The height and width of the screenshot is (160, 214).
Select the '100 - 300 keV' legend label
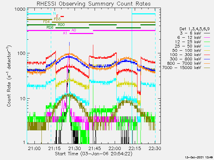(186, 55)
